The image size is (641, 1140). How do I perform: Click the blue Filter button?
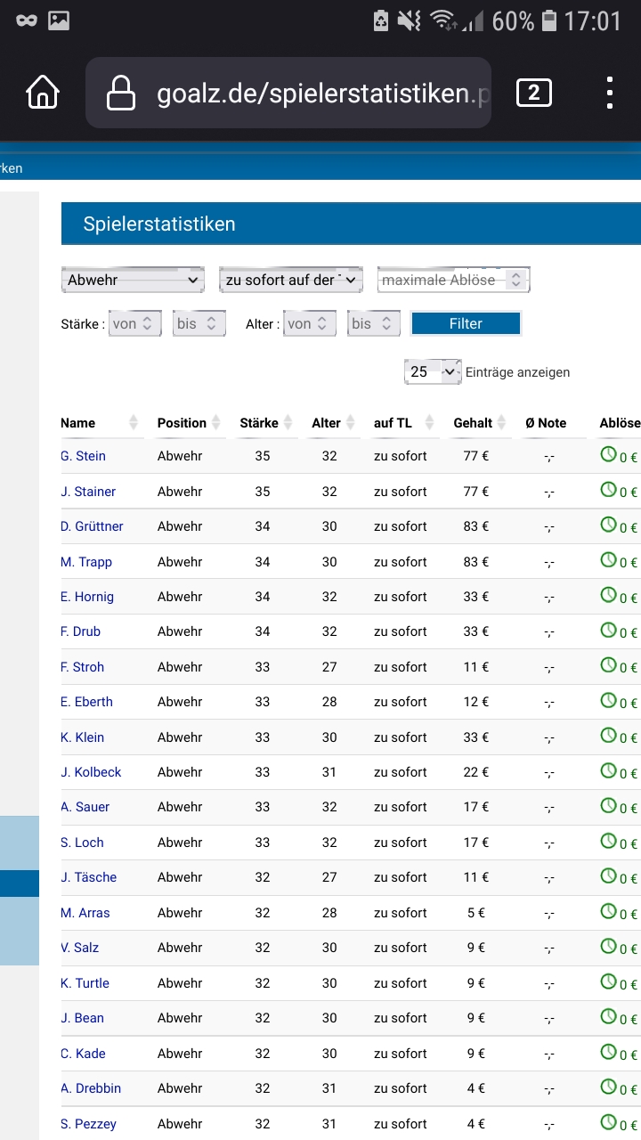tap(466, 323)
